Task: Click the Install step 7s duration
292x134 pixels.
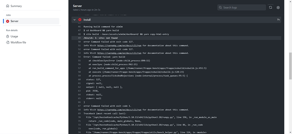Action: tap(278, 20)
